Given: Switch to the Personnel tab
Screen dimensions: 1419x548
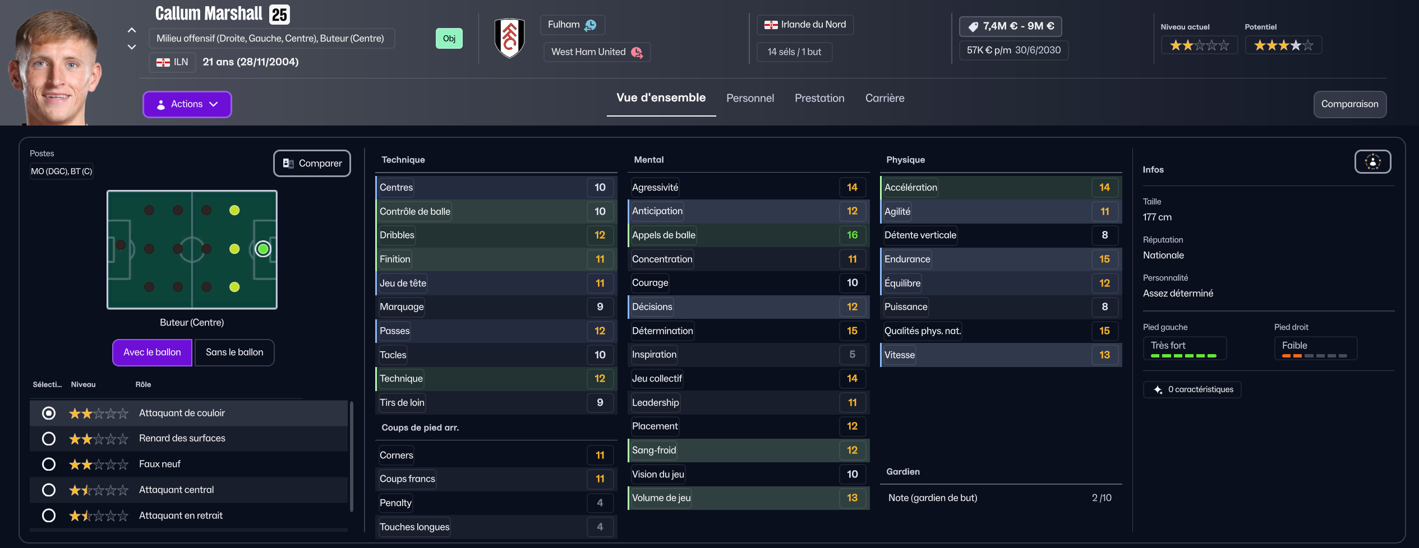Looking at the screenshot, I should 750,98.
